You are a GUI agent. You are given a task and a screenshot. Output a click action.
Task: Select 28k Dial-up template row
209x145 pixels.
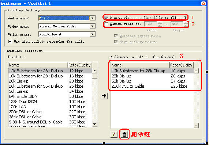pos(50,81)
